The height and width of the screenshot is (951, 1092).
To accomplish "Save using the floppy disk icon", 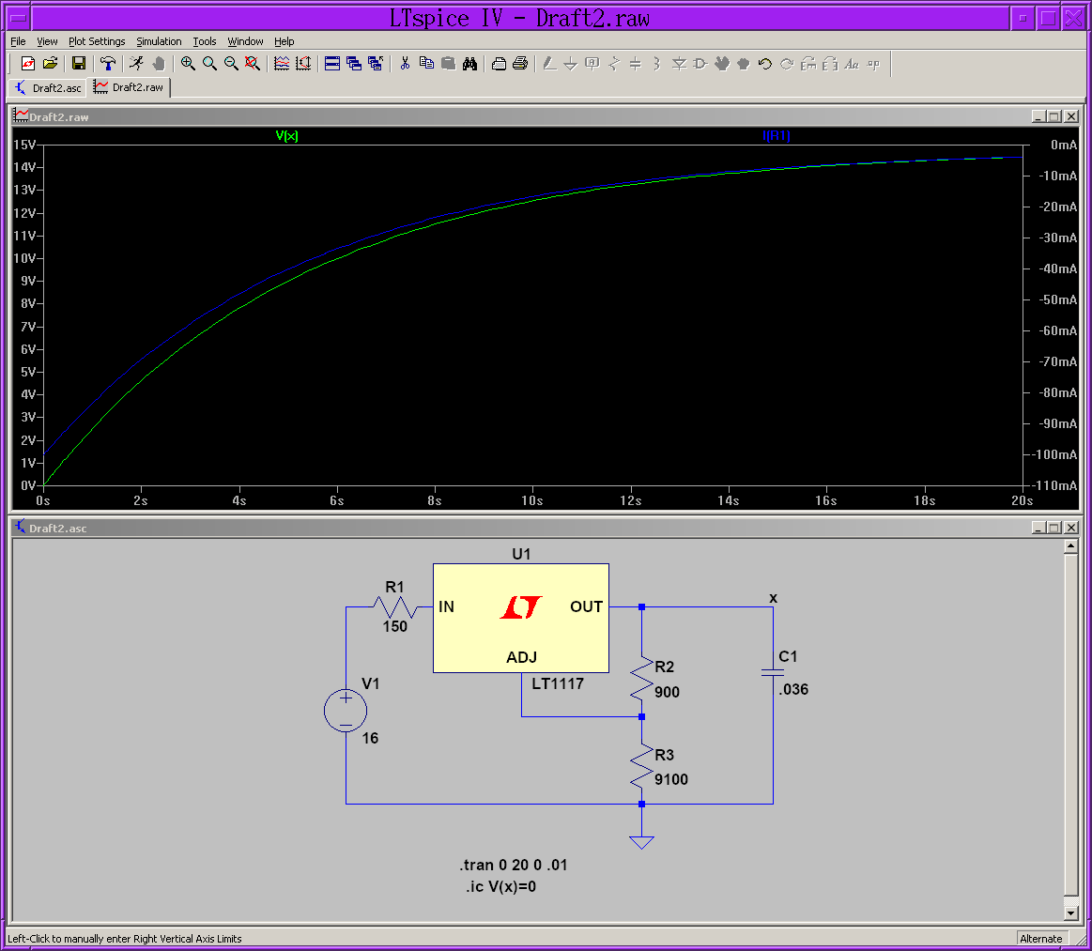I will point(79,64).
